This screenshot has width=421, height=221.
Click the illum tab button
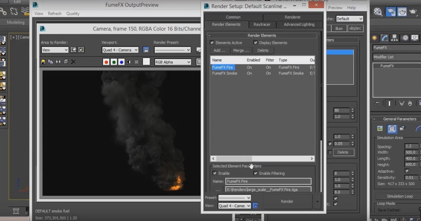pos(339,28)
